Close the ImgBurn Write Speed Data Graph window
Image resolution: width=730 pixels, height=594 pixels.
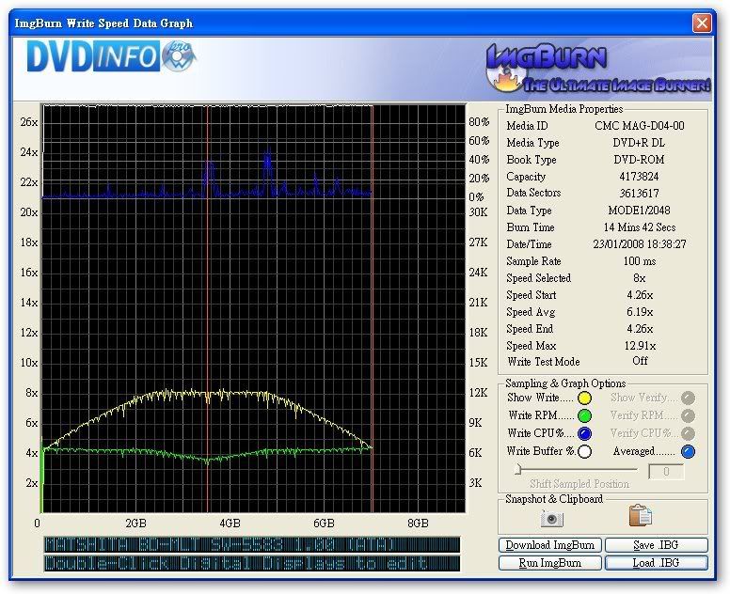(x=702, y=23)
